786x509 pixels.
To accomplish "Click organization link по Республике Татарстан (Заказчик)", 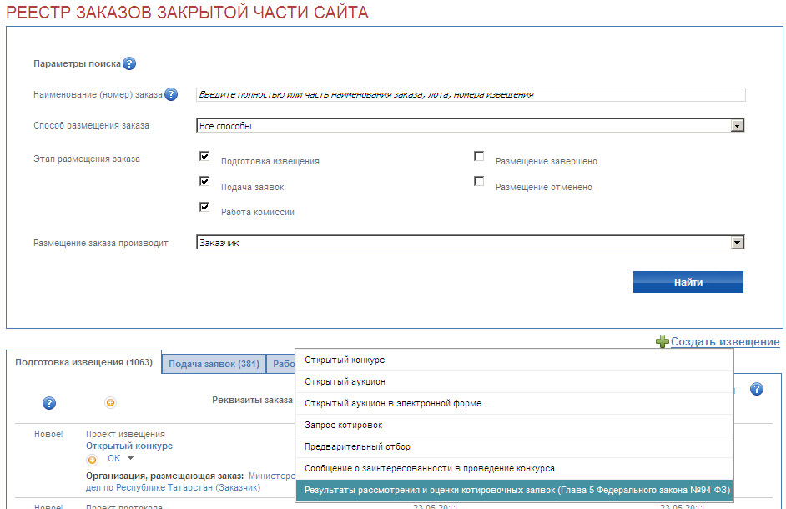I will coord(173,487).
